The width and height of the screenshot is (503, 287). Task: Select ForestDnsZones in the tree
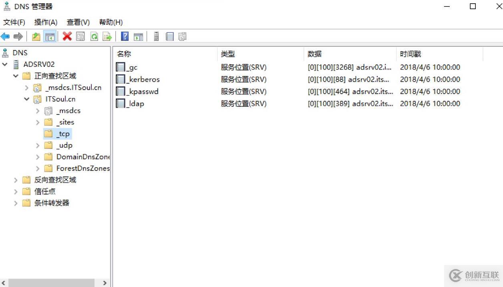tap(83, 169)
